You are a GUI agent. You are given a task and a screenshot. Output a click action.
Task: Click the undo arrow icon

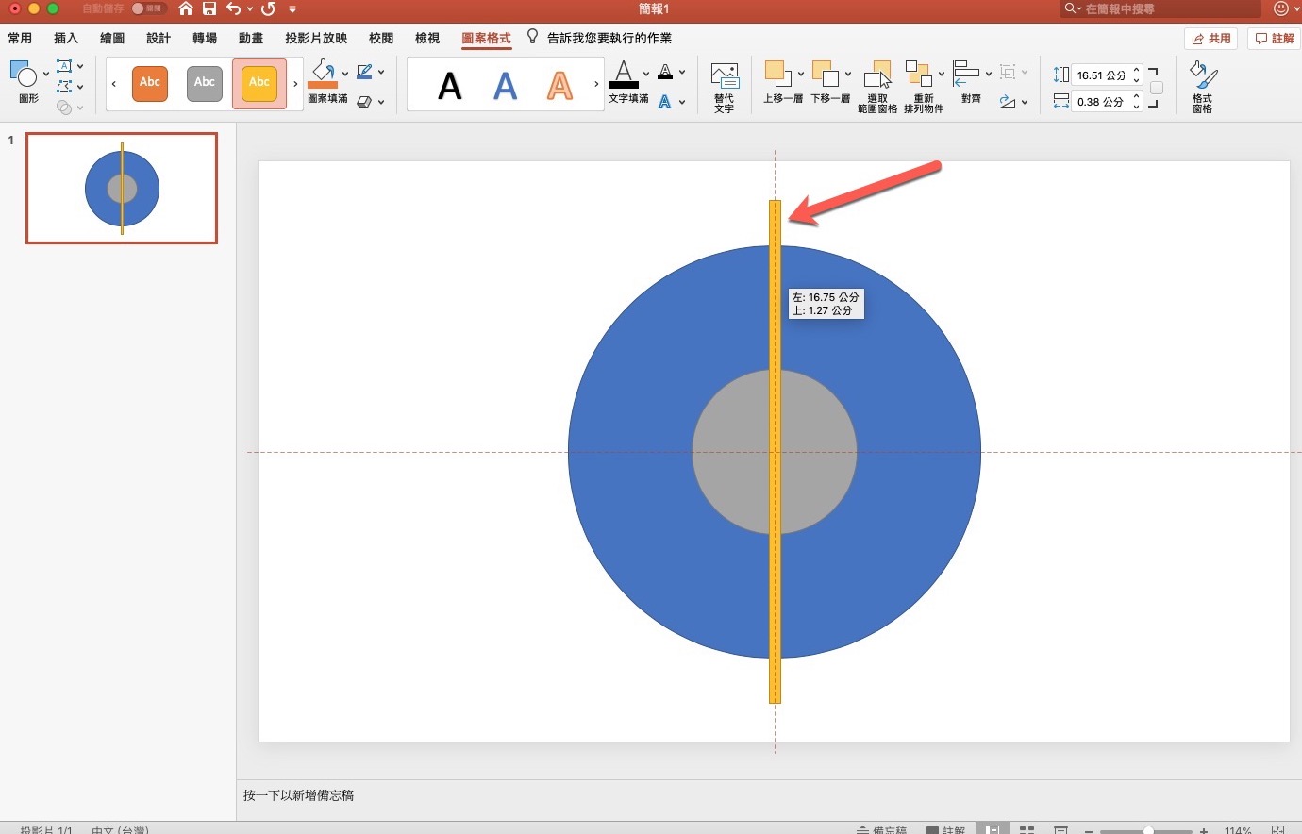coord(234,8)
